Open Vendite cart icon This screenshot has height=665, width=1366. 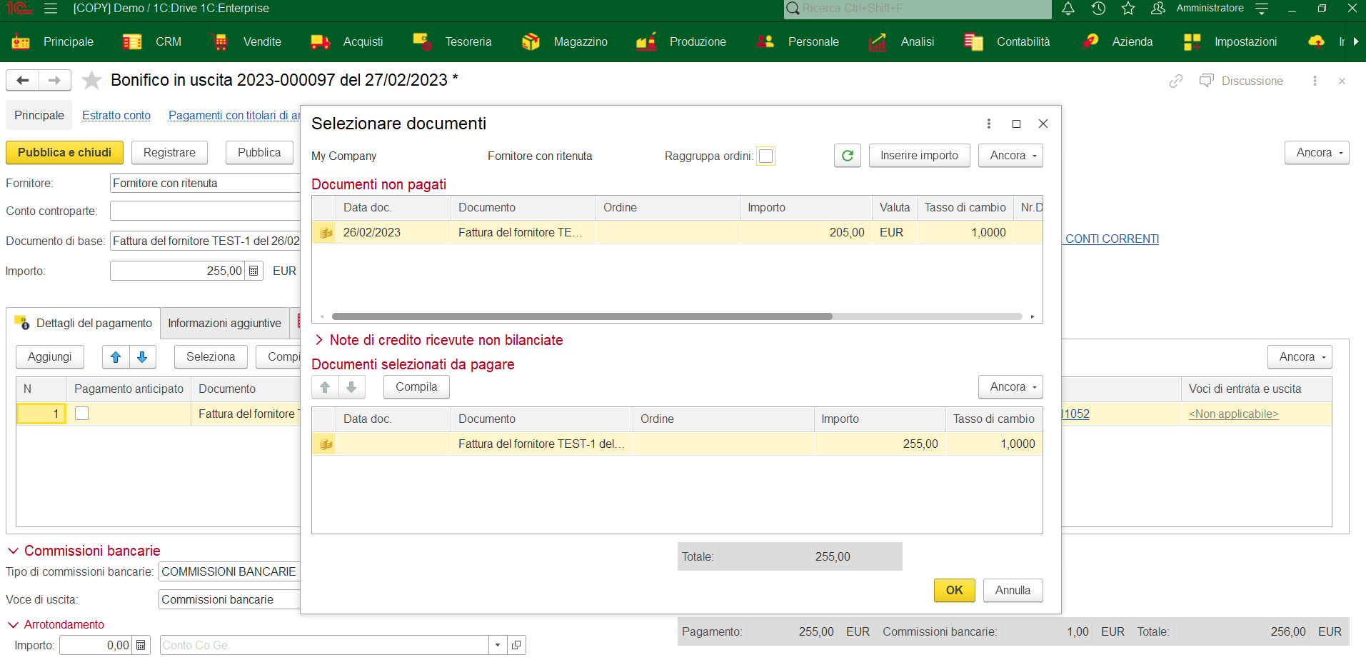(x=220, y=41)
